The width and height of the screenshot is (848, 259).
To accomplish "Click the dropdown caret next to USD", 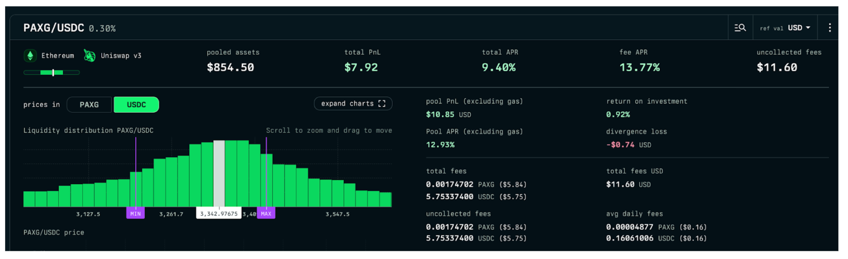I will click(808, 28).
